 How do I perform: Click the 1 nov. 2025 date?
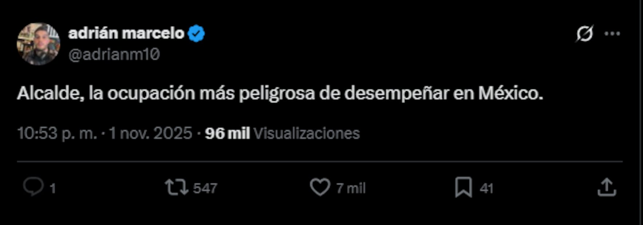tap(150, 133)
